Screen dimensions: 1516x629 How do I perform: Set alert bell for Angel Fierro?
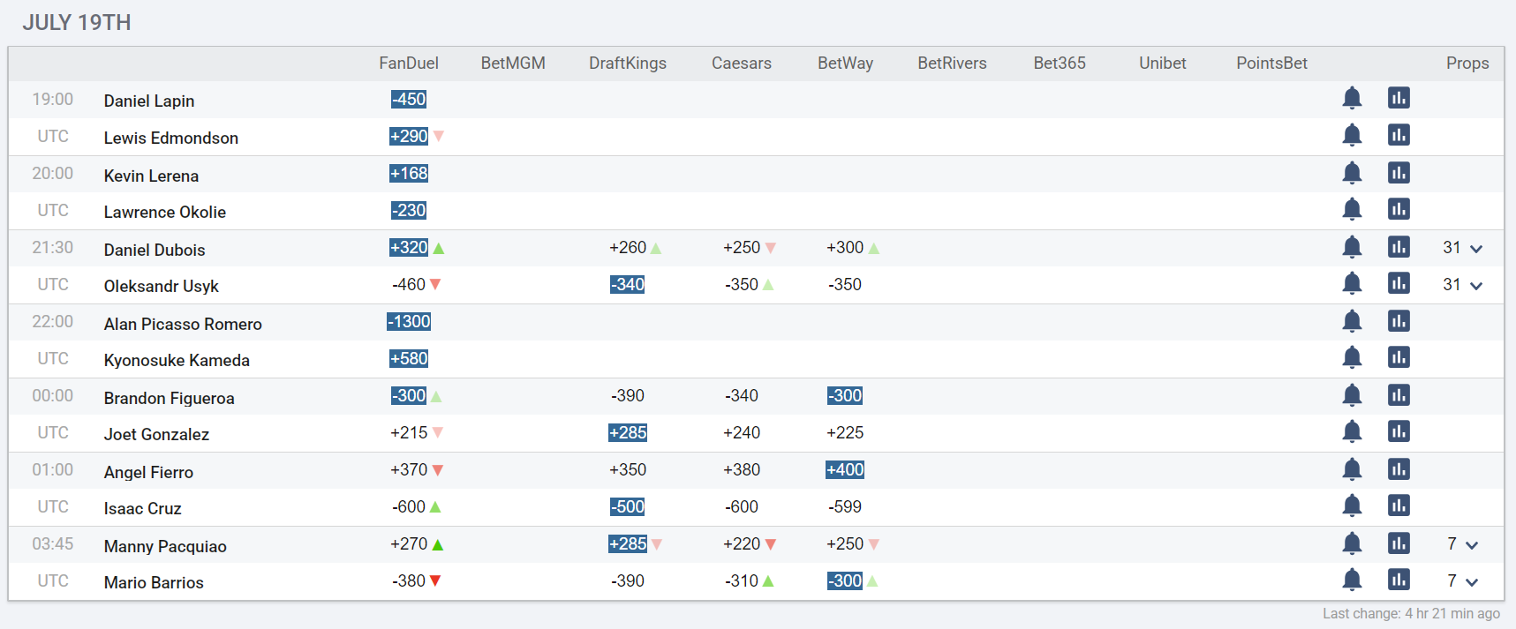point(1352,469)
